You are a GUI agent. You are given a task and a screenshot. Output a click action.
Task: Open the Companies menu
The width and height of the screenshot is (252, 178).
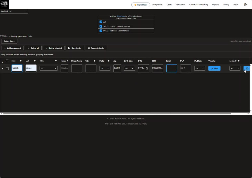pyautogui.click(x=157, y=5)
